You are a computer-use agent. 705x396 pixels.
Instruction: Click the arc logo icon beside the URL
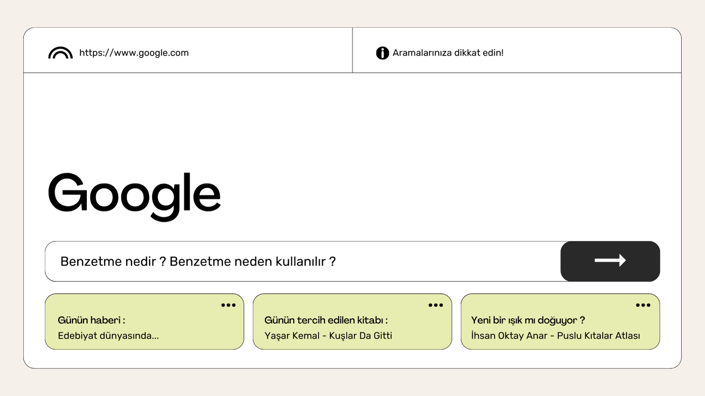coord(60,53)
